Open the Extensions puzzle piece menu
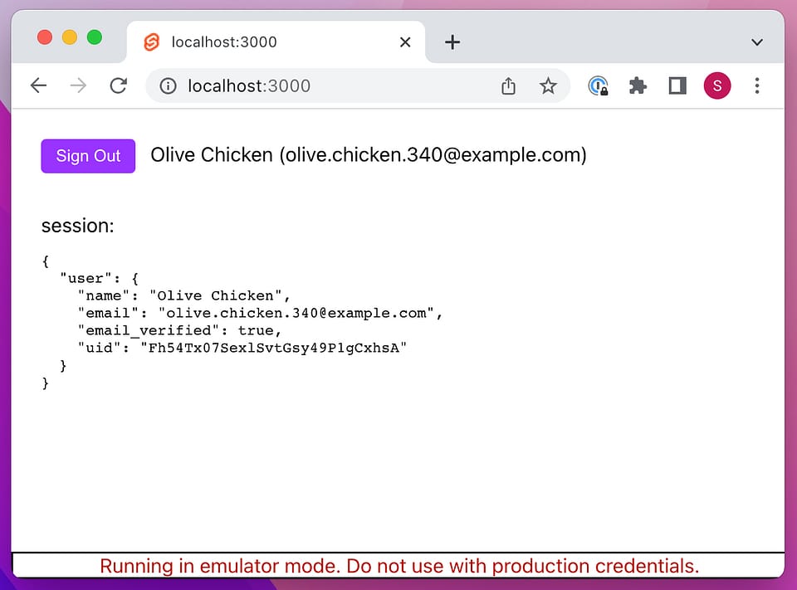 pyautogui.click(x=638, y=85)
